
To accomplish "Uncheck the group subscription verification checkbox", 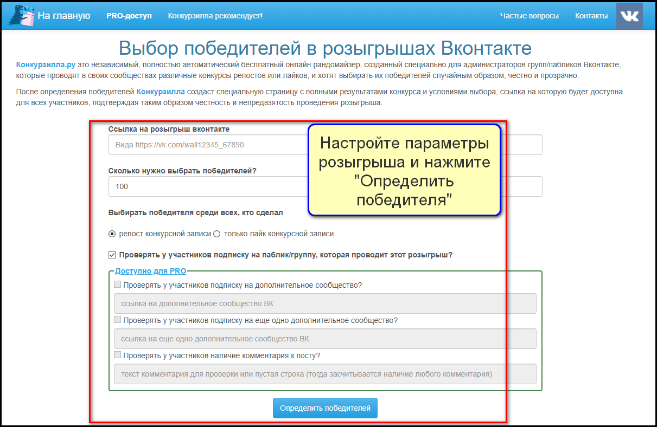I will [x=112, y=255].
